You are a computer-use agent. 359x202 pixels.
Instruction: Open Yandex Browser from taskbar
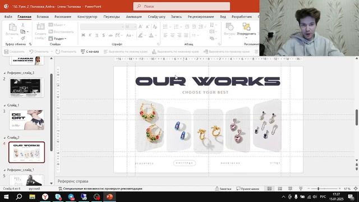click(x=45, y=197)
